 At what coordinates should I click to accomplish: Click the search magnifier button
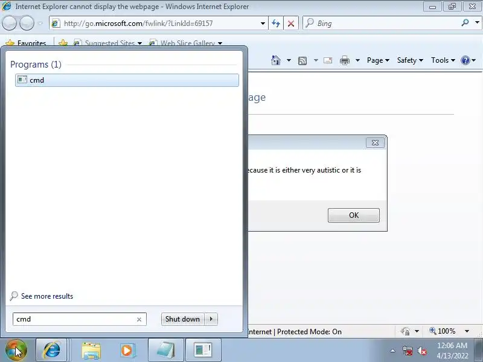(x=465, y=22)
